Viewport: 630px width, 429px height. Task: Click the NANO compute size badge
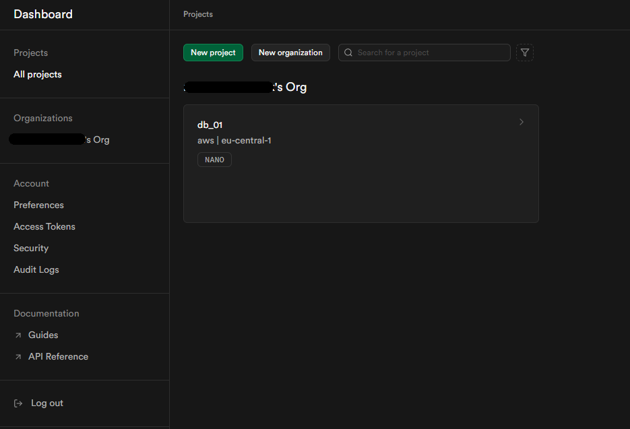[214, 160]
